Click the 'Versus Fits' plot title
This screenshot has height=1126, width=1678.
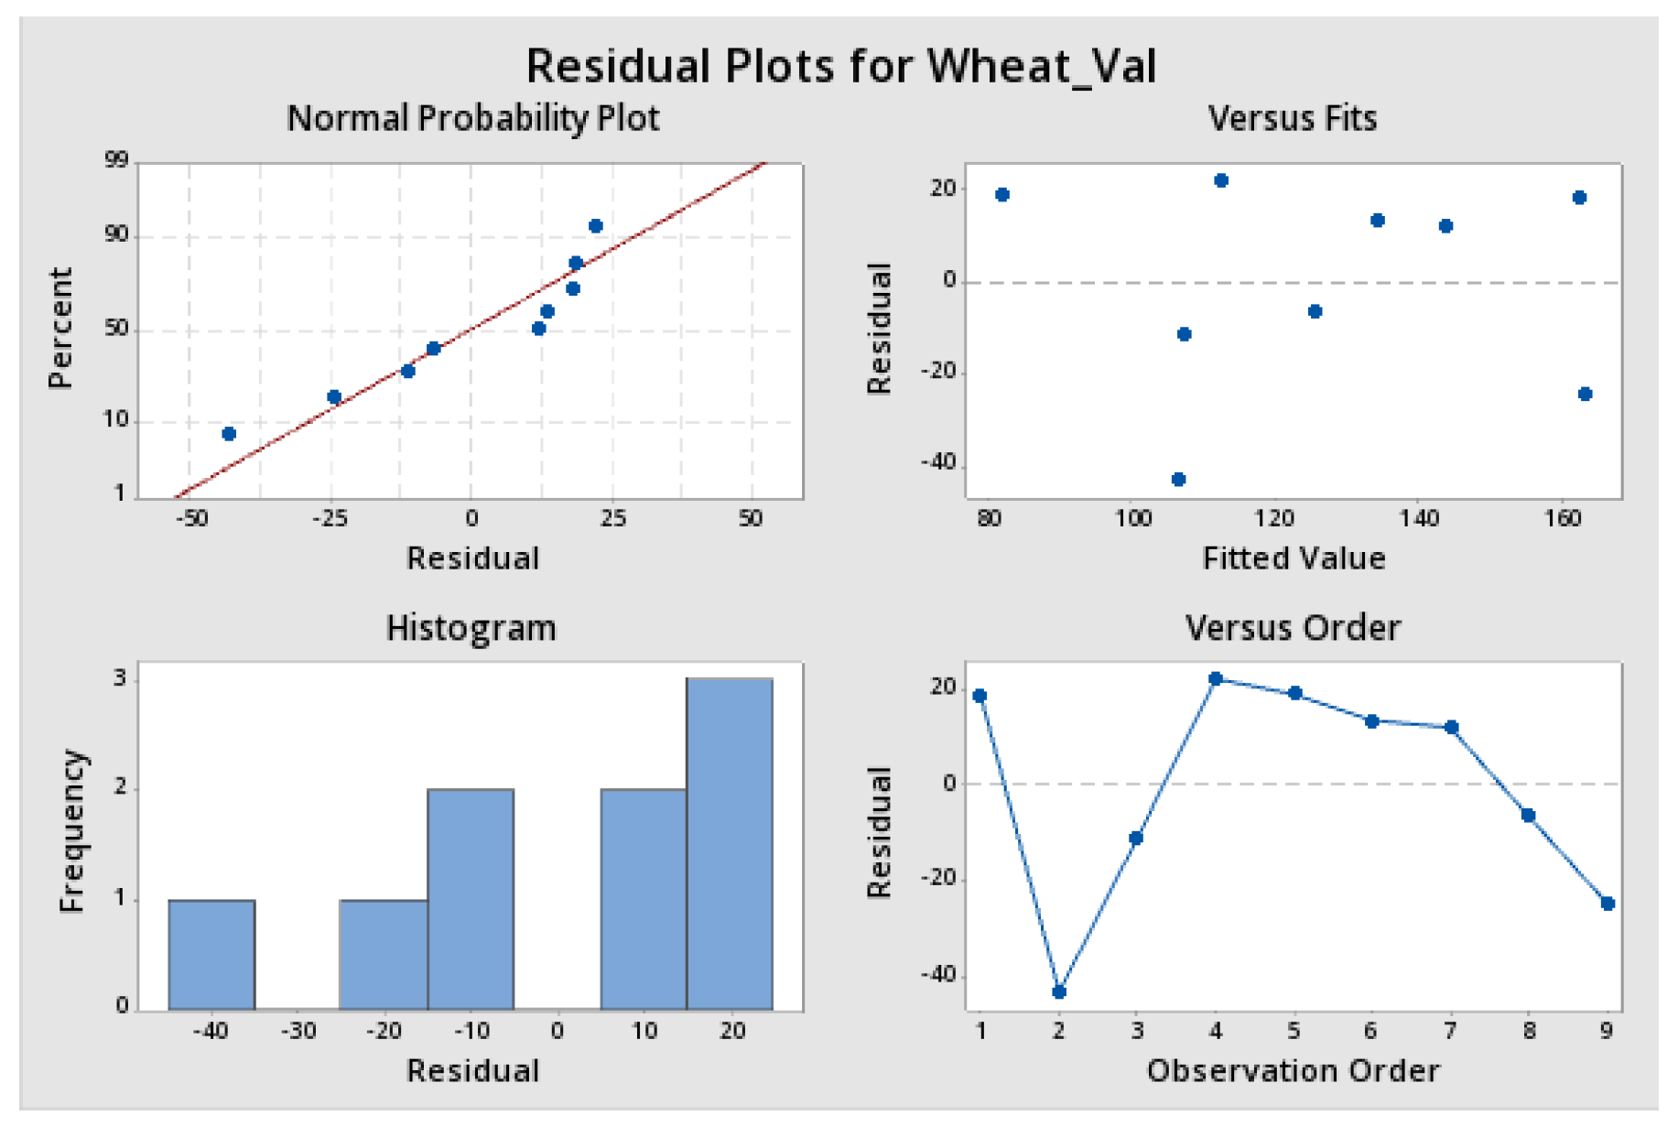(x=1292, y=119)
